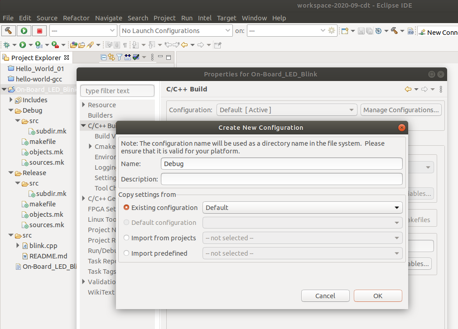458x329 pixels.
Task: Toggle Link with Editor in Project Explorer
Action: [111, 57]
